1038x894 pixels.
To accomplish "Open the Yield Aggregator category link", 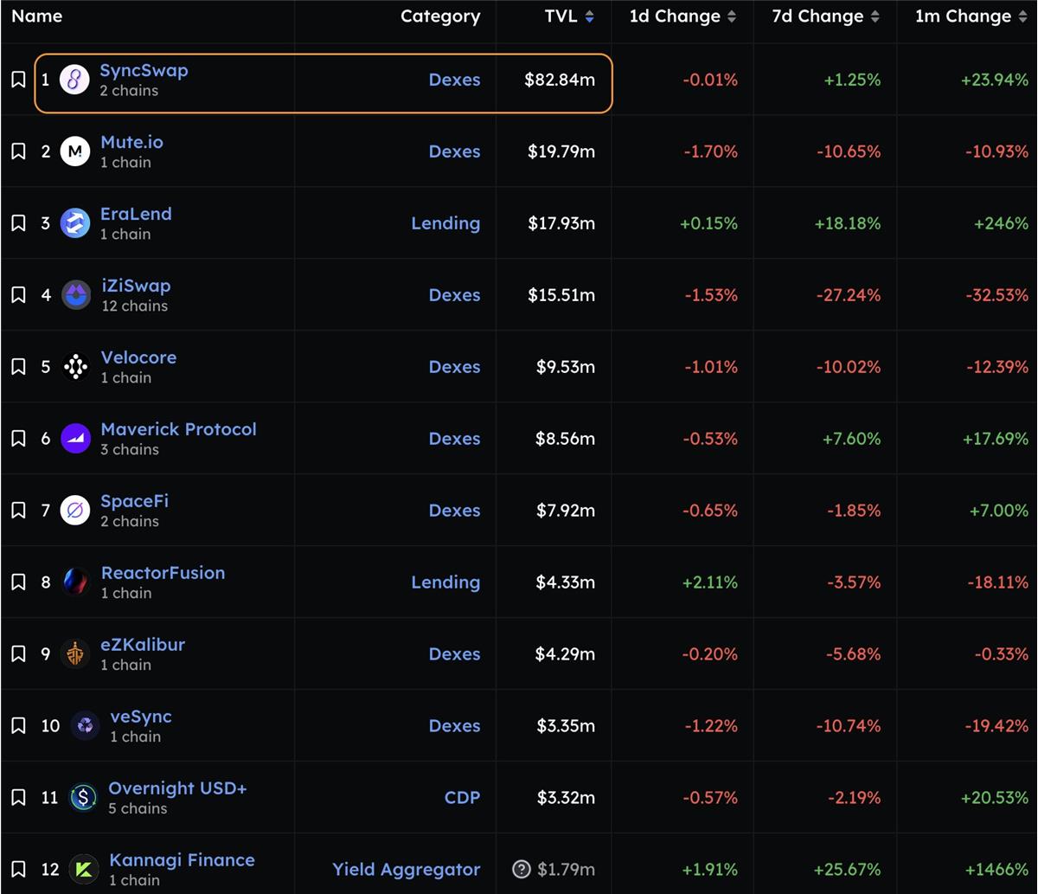I will (407, 870).
